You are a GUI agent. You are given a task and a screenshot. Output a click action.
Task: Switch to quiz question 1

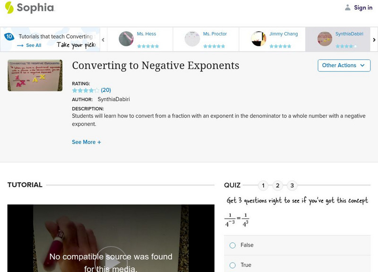263,186
